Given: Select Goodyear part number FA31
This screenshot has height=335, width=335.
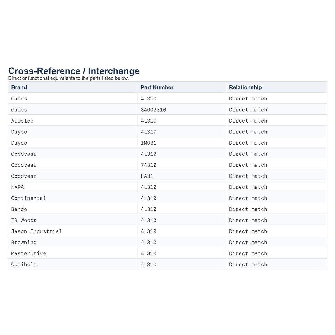Looking at the screenshot, I should click(x=147, y=176).
